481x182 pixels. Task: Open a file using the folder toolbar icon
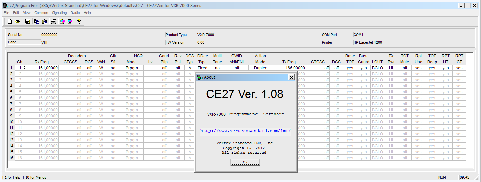(x=17, y=21)
